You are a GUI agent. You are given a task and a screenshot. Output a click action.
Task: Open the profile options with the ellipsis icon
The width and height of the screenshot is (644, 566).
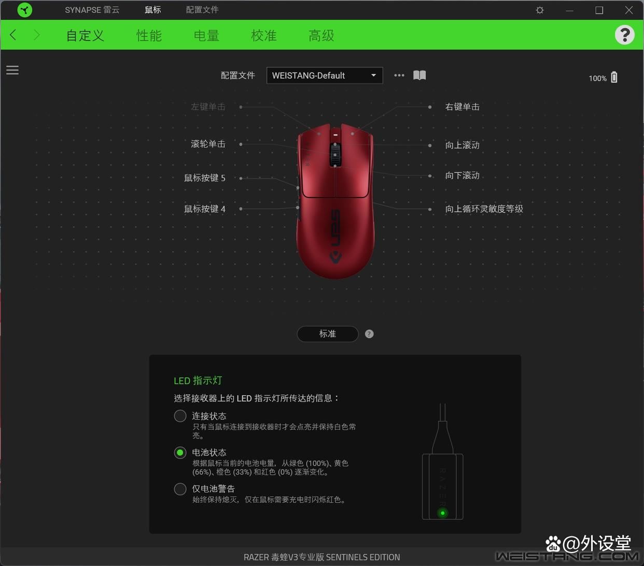pyautogui.click(x=399, y=75)
